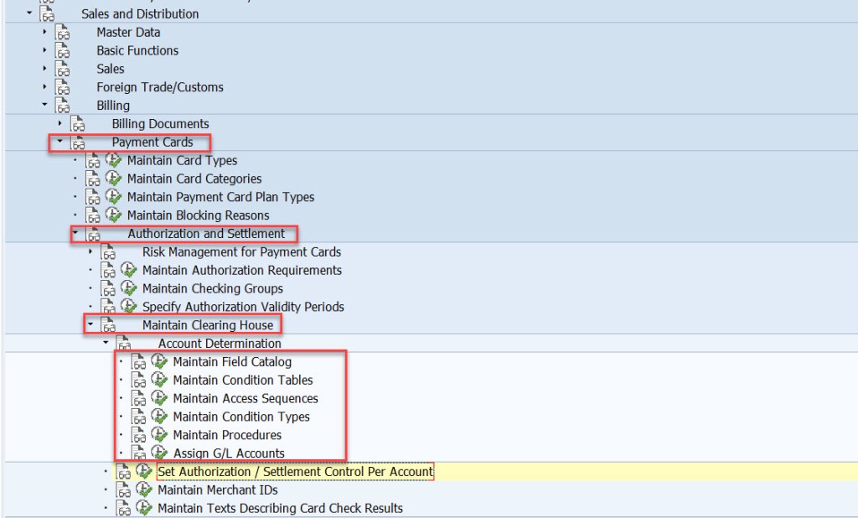Execute the Maintain Condition Tables activity icon
Viewport: 858px width, 518px height.
[x=158, y=380]
